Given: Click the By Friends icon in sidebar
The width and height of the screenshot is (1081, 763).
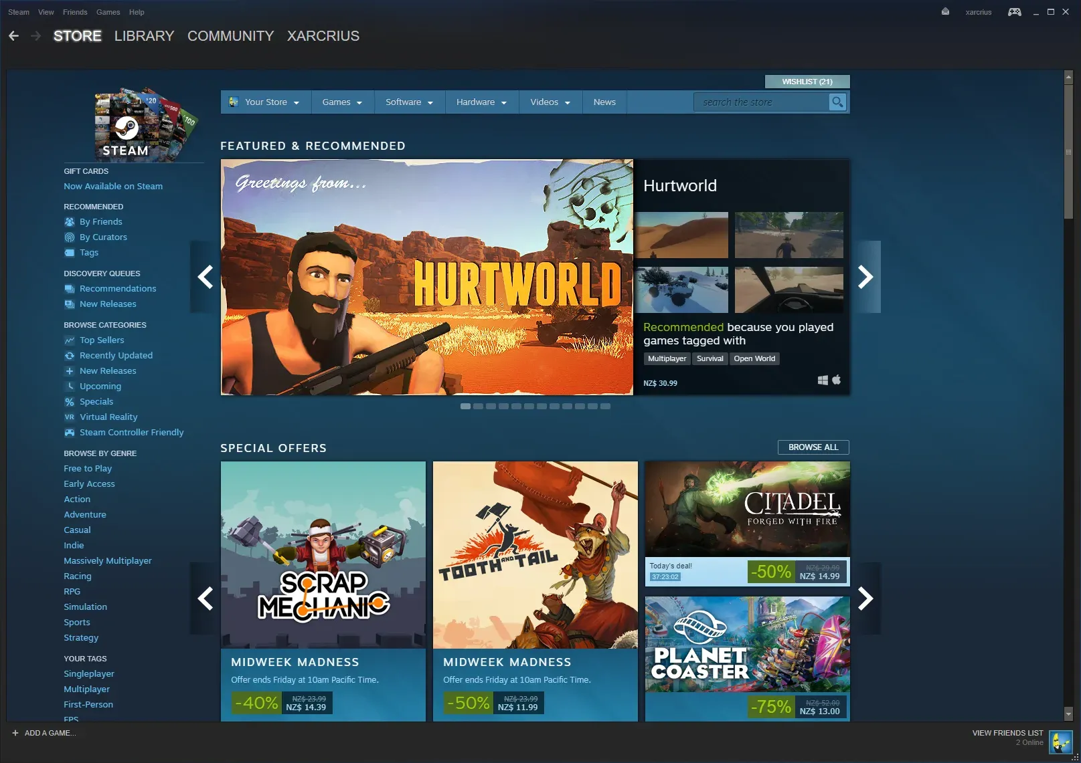Looking at the screenshot, I should [x=70, y=222].
